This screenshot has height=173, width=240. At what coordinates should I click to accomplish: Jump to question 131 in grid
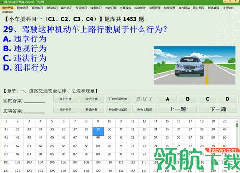pyautogui.click(x=121, y=171)
